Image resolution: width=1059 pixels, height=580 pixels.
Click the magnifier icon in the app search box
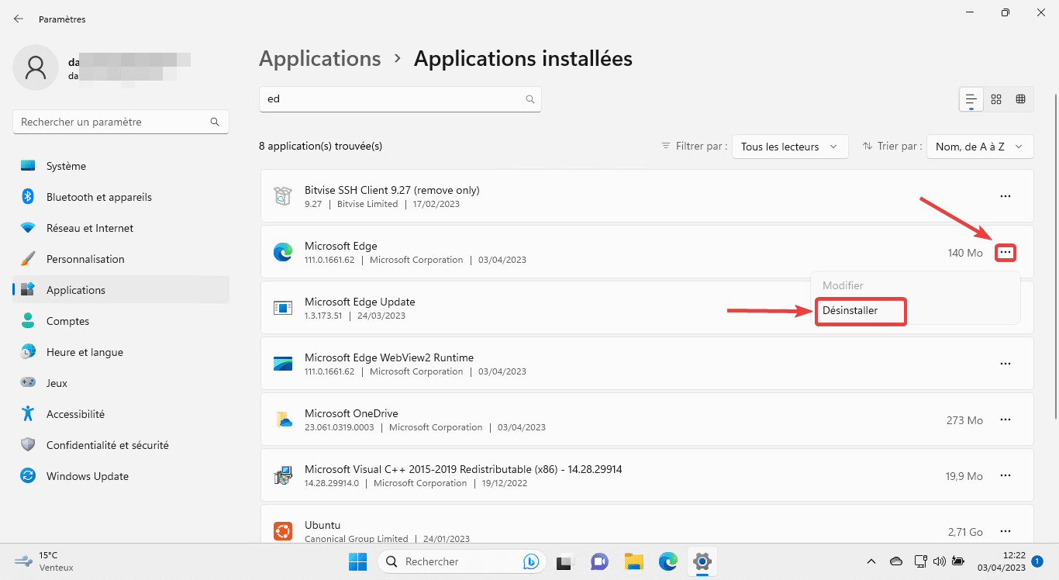click(x=530, y=99)
